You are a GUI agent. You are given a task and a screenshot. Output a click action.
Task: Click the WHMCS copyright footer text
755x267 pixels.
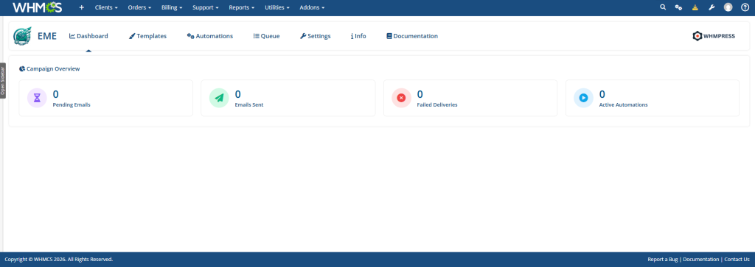59,260
